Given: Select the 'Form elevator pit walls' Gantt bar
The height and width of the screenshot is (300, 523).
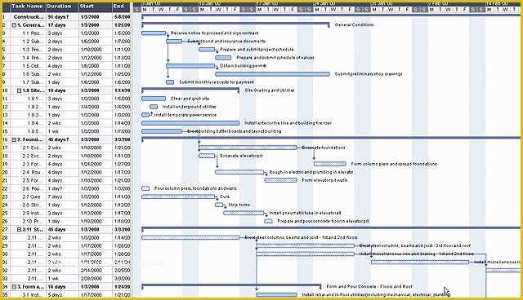Looking at the screenshot, I should click(280, 180).
